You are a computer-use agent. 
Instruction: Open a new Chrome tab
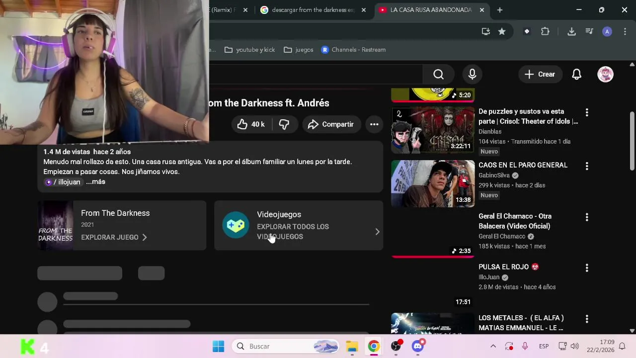[500, 10]
